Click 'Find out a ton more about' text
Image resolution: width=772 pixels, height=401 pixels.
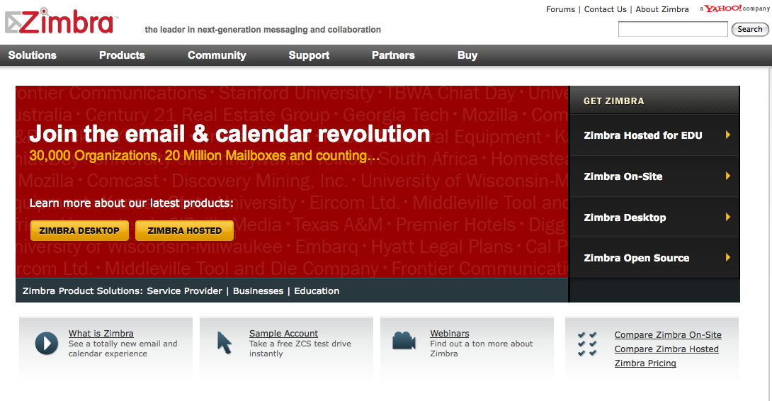pyautogui.click(x=482, y=344)
